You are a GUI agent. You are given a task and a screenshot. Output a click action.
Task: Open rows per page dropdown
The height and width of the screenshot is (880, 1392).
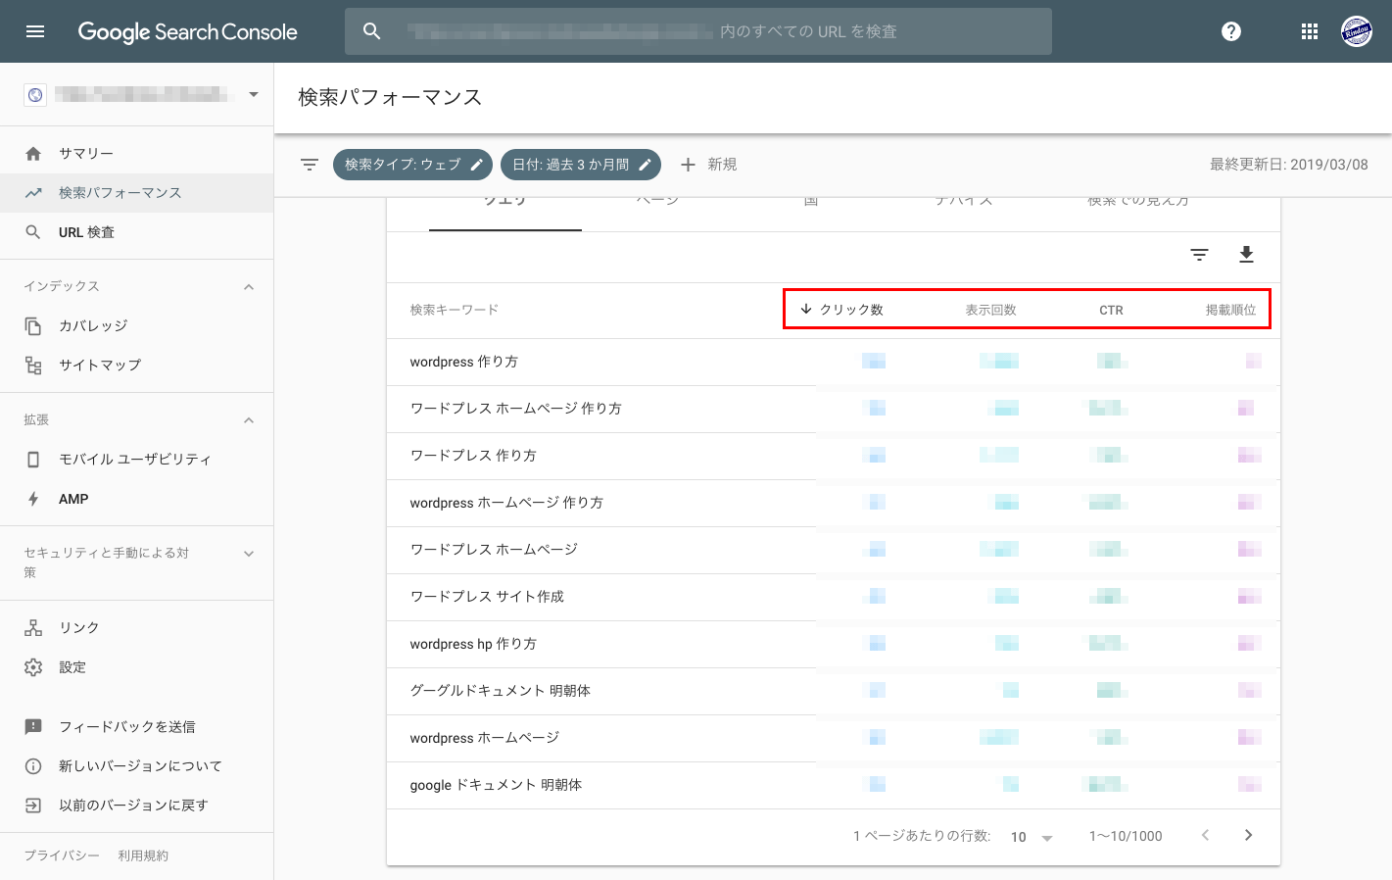click(1032, 837)
